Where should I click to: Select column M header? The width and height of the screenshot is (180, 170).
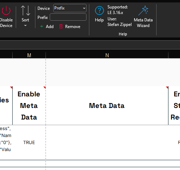point(29,55)
